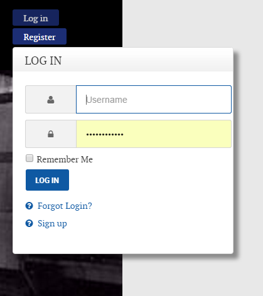Click the gray add-on box holding the lock icon
This screenshot has width=263, height=296.
click(x=51, y=134)
